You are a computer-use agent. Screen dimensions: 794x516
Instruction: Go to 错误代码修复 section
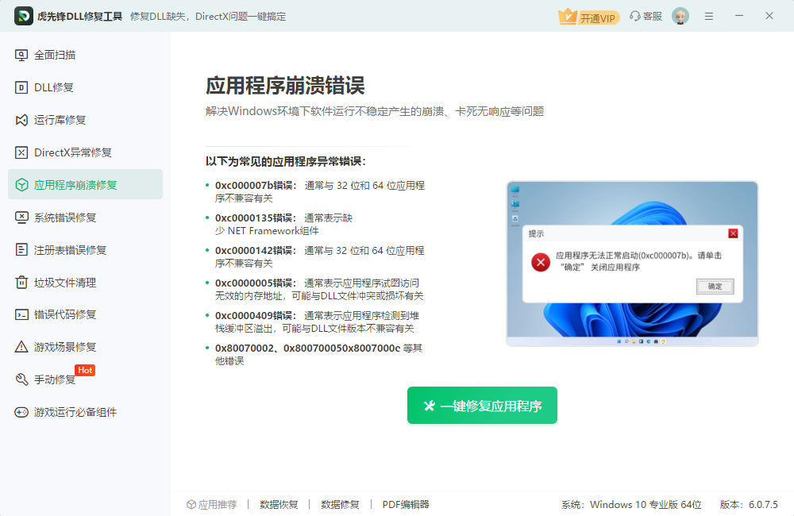click(85, 314)
